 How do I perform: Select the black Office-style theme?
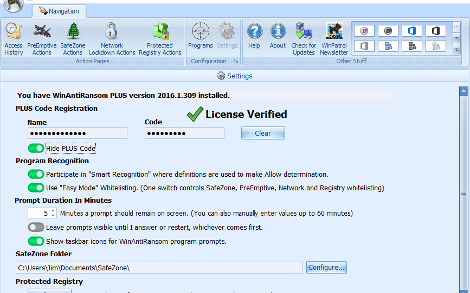tap(436, 31)
